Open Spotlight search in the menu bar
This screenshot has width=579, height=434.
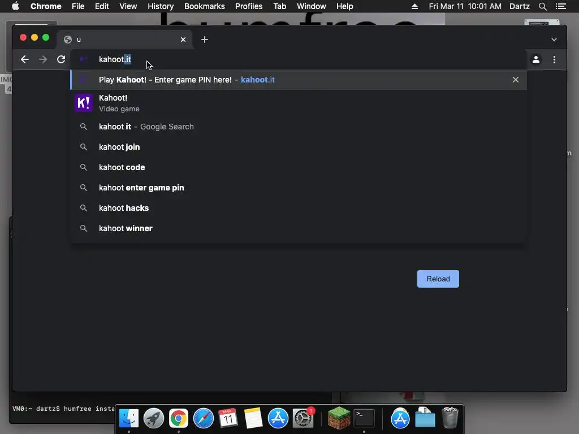542,6
